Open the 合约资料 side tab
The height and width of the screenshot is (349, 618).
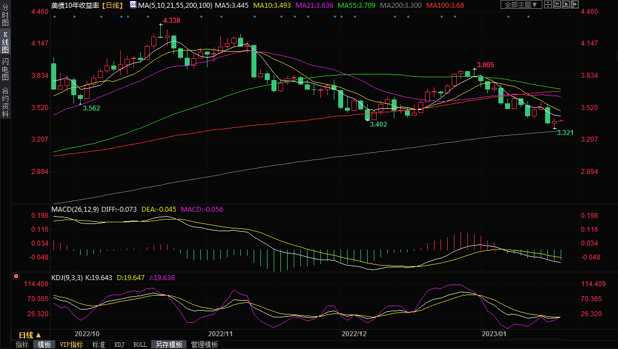[x=5, y=102]
